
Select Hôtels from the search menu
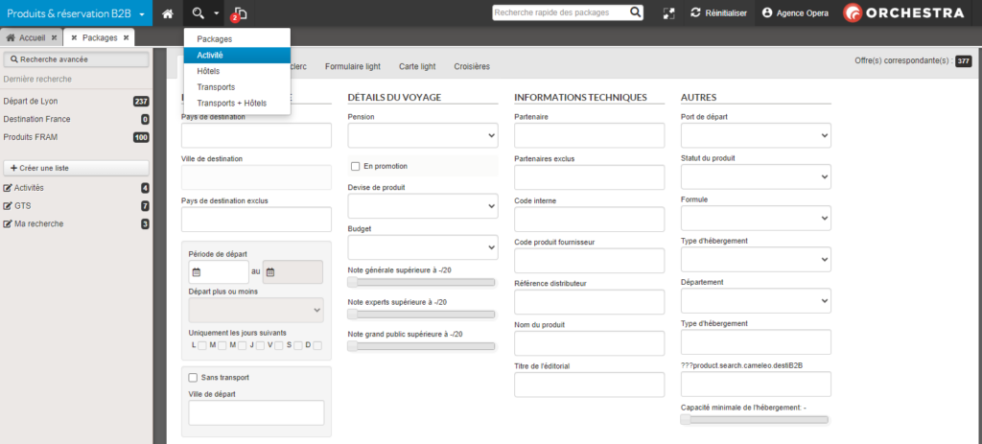[209, 71]
